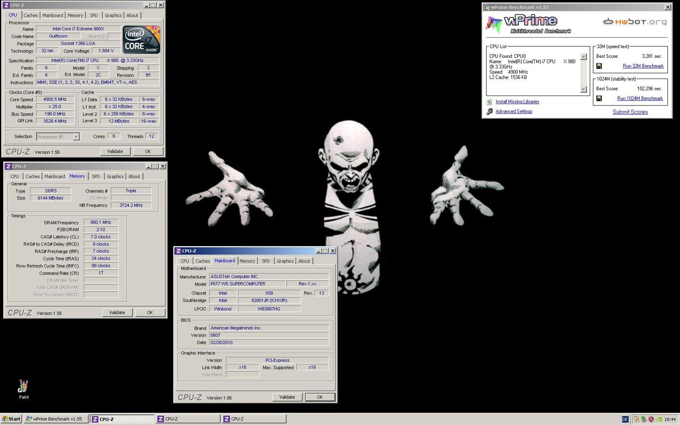Open the Caches tab in the top CPU-Z window
Screen dimensions: 680x425
point(31,15)
